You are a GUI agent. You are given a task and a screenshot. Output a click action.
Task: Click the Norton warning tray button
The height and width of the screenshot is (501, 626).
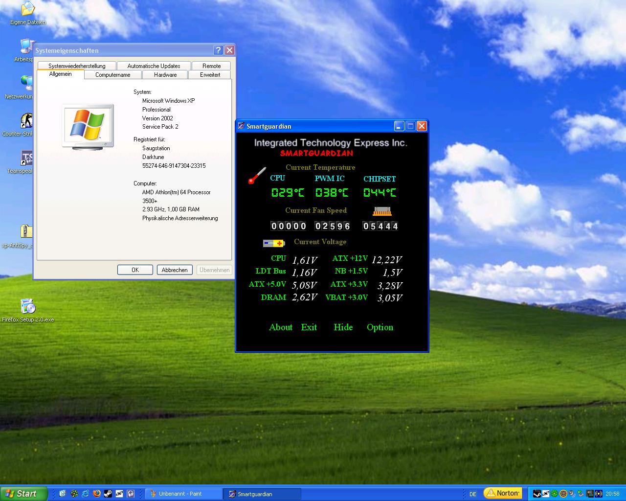[x=503, y=493]
